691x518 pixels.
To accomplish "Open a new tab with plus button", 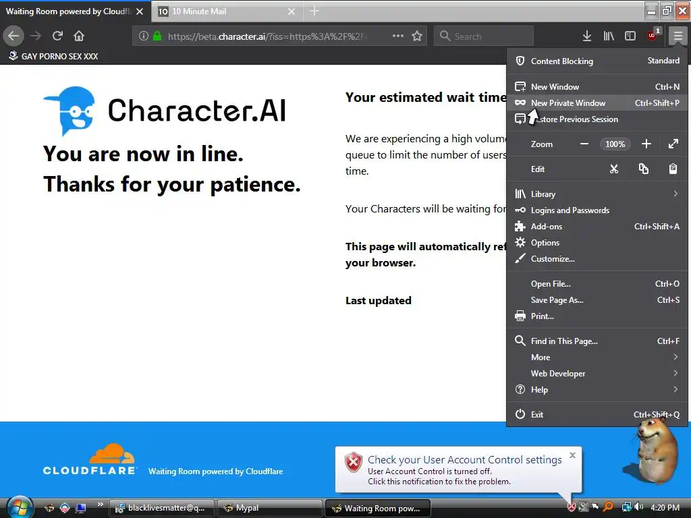I will pos(314,11).
